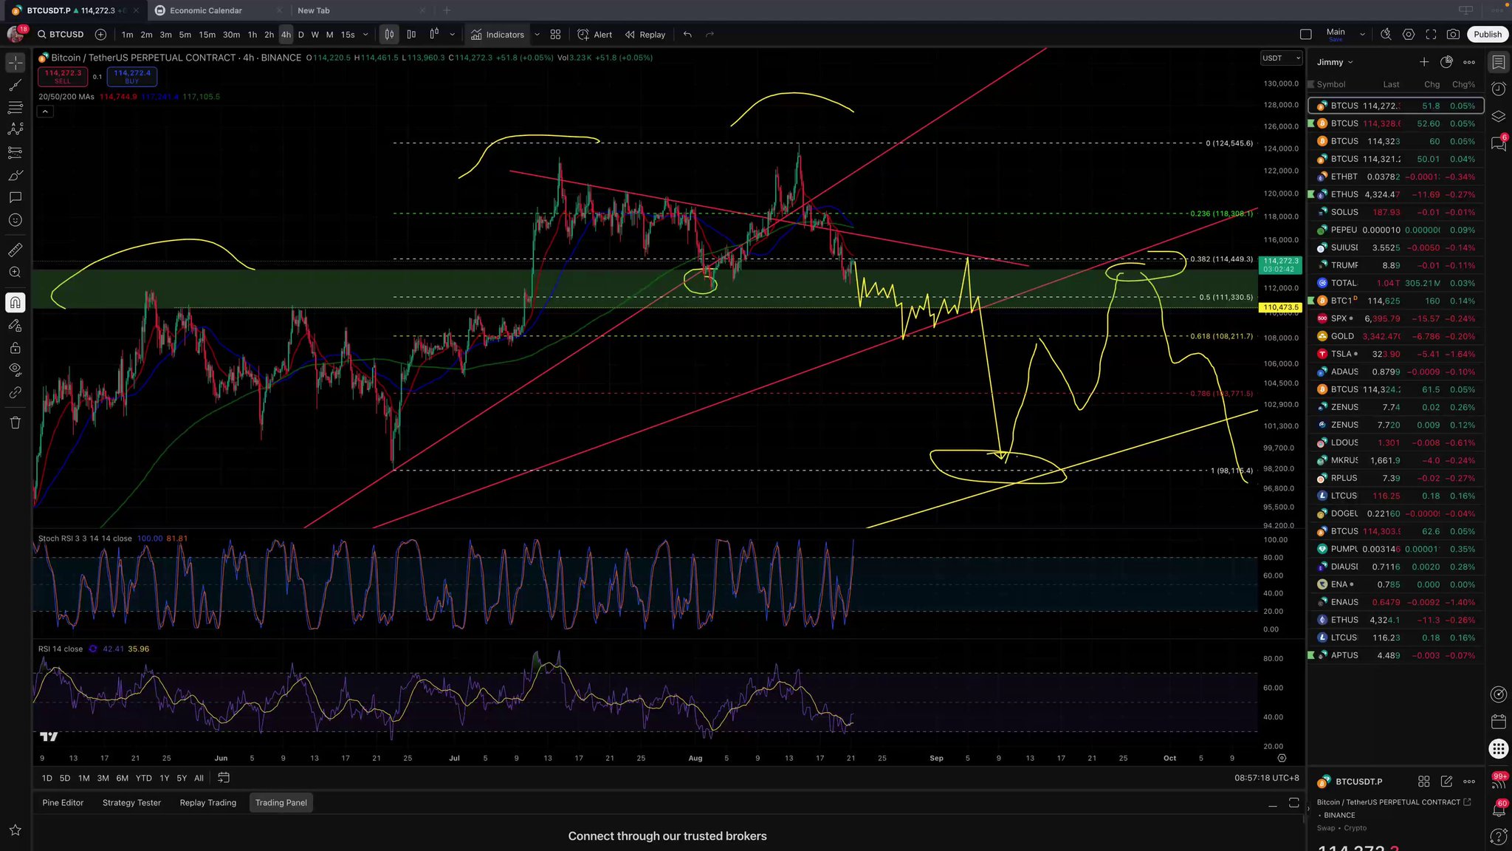The width and height of the screenshot is (1512, 851).
Task: Open the forecasting and measurement tools
Action: coord(16,153)
